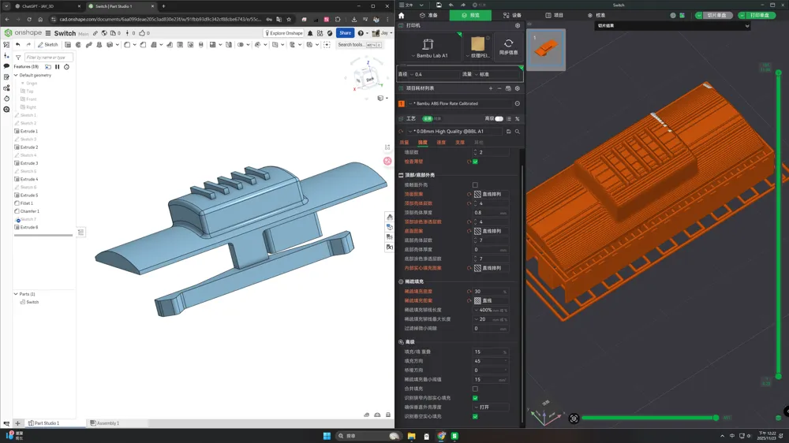Image resolution: width=789 pixels, height=443 pixels.
Task: Open the Jay user account menu
Action: coord(382,33)
